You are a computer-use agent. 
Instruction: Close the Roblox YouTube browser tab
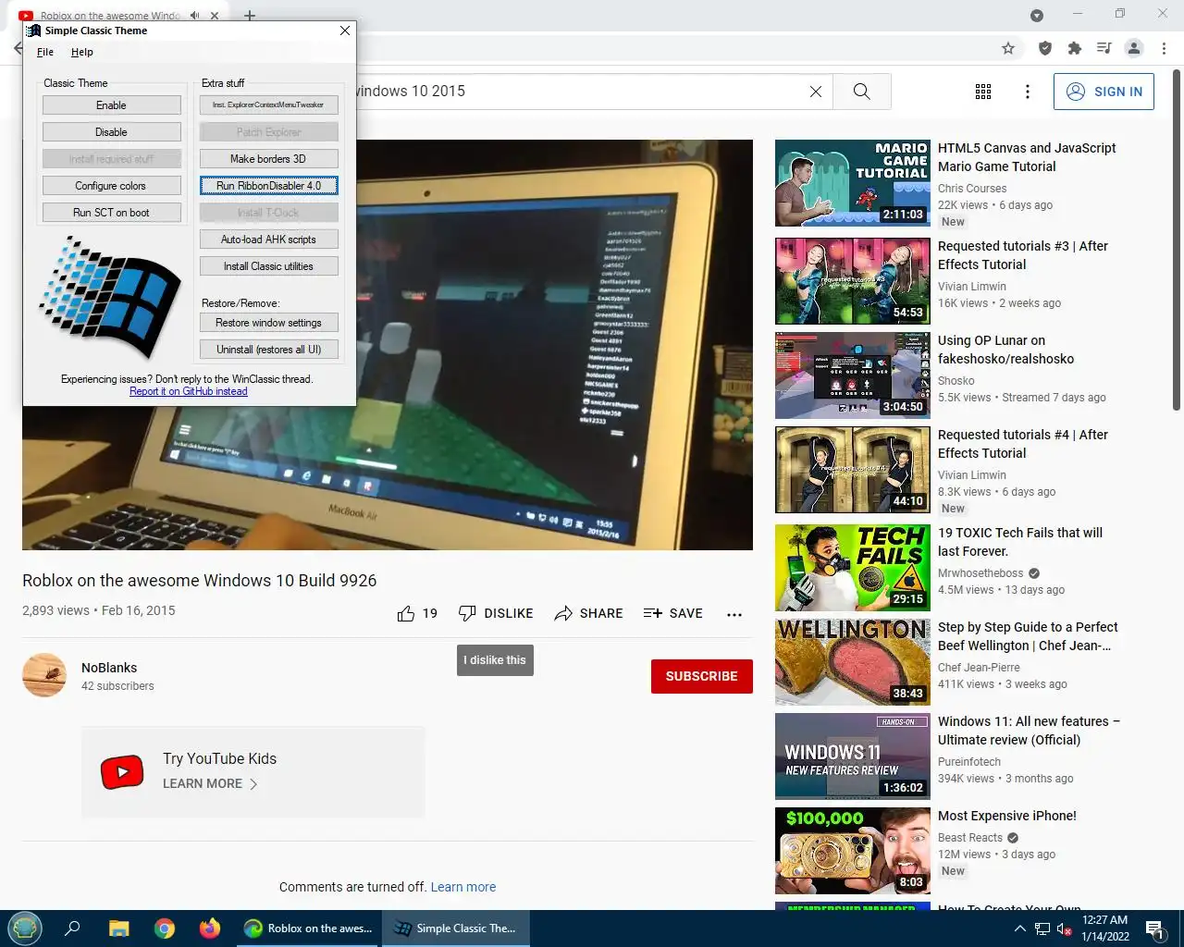tap(215, 16)
